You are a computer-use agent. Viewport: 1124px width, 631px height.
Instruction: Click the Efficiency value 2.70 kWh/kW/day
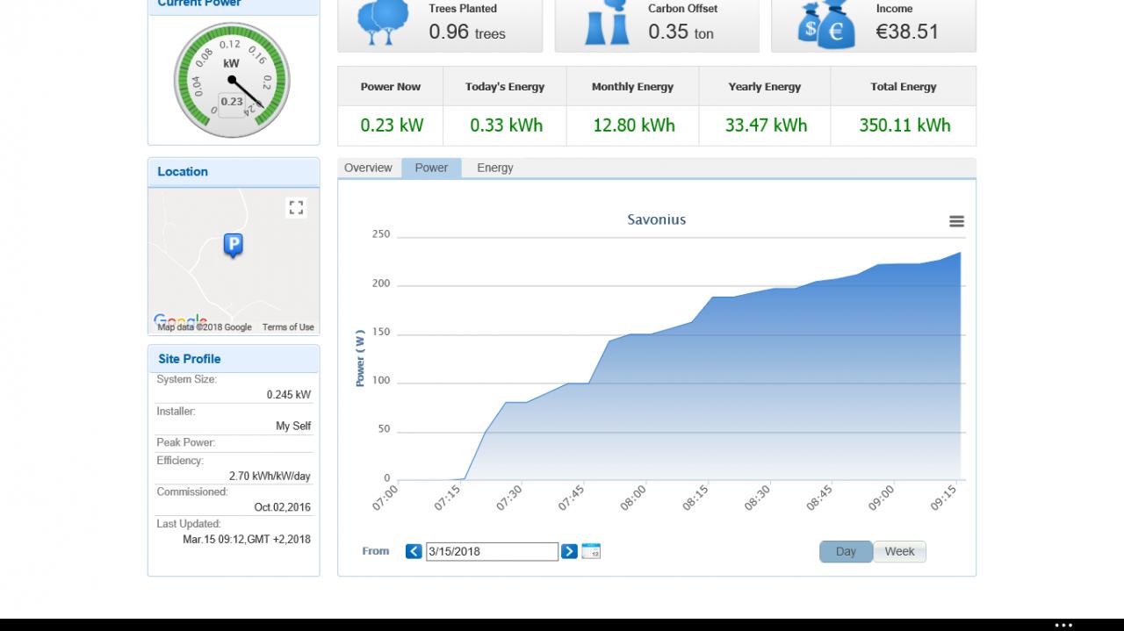[270, 477]
